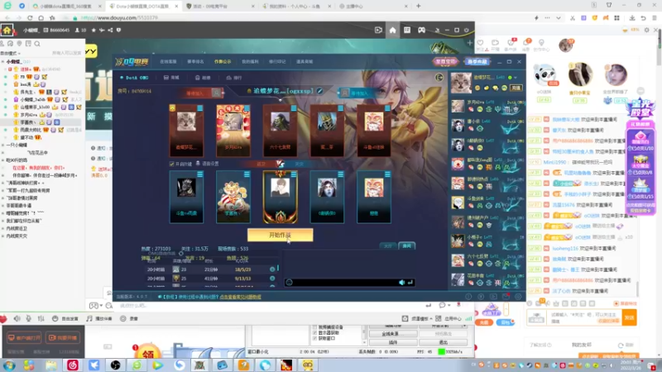The width and height of the screenshot is (662, 372).
Task: Open the Windows Start button on the taskbar
Action: point(9,365)
